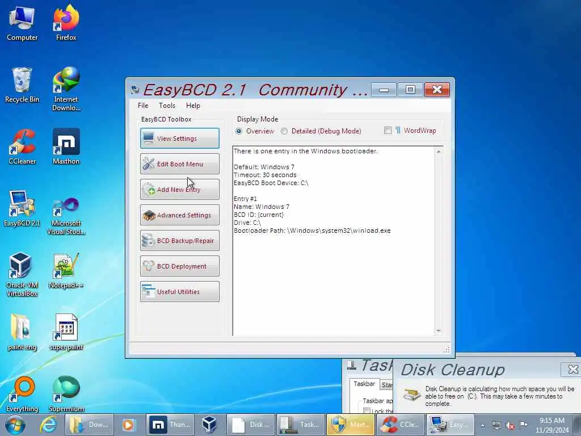The width and height of the screenshot is (581, 436).
Task: Click the Edit Boot Menu button
Action: point(180,164)
